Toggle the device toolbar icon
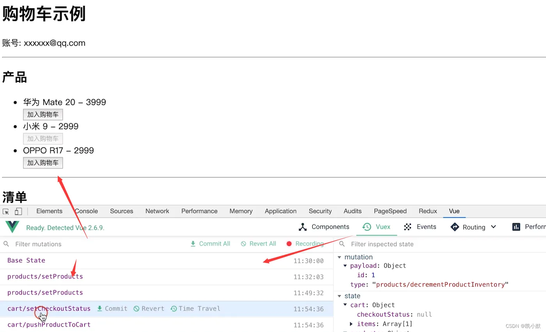546x332 pixels. (18, 211)
